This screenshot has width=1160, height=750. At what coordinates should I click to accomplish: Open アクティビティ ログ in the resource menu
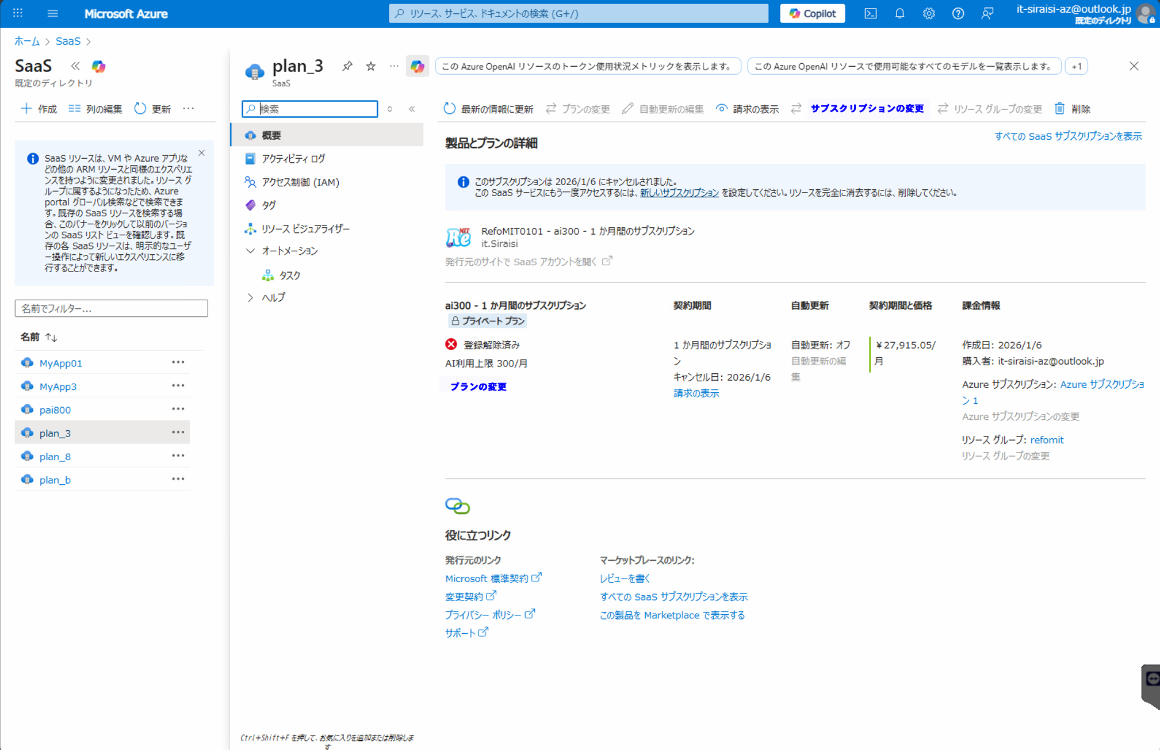click(x=293, y=159)
